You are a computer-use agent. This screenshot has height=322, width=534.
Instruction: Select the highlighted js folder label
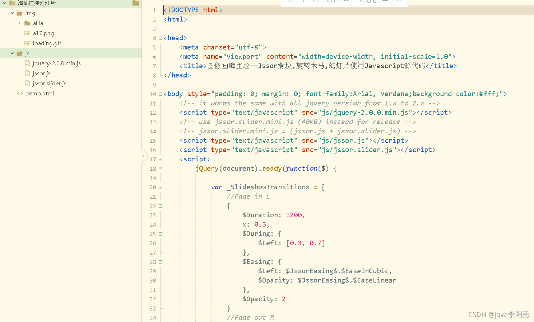27,53
